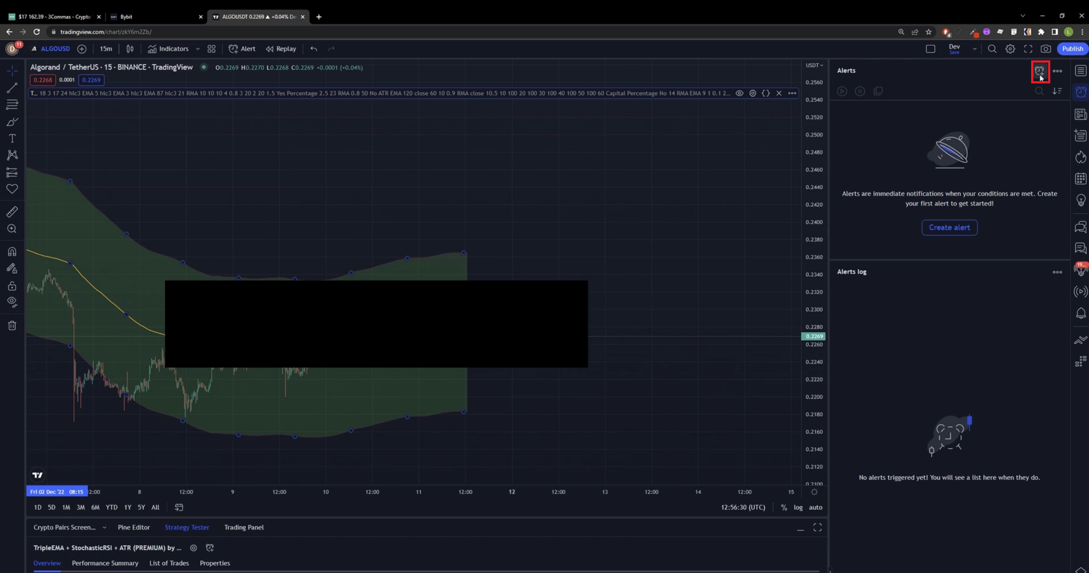Select the Text tool in left toolbar
Screen dimensions: 1089x573
coord(12,139)
